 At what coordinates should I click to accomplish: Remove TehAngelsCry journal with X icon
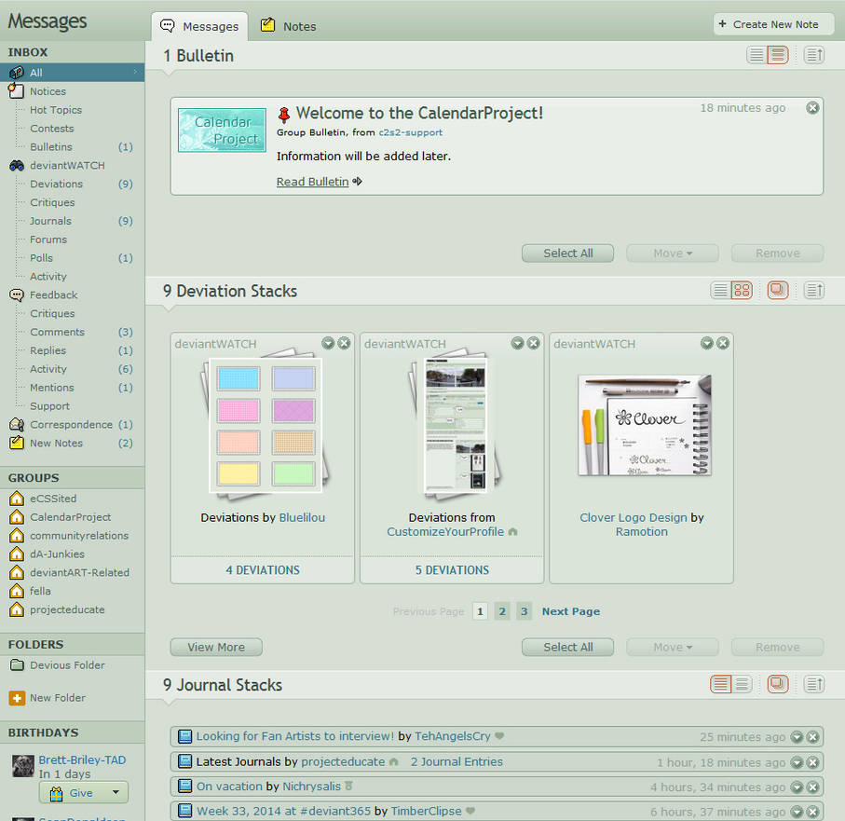pos(812,737)
